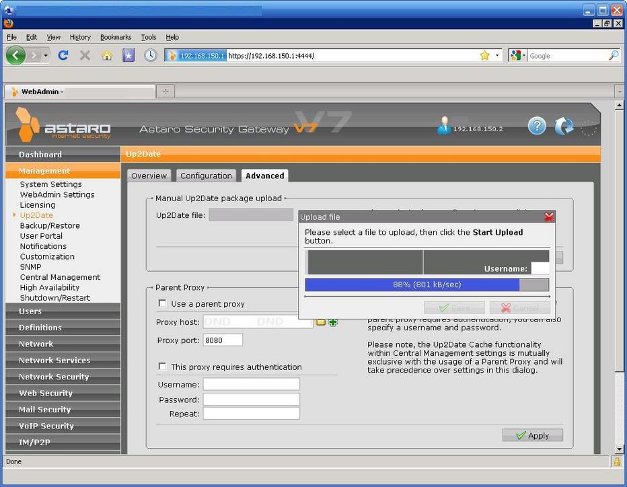Expand the Network Services section
This screenshot has width=627, height=487.
pos(63,361)
